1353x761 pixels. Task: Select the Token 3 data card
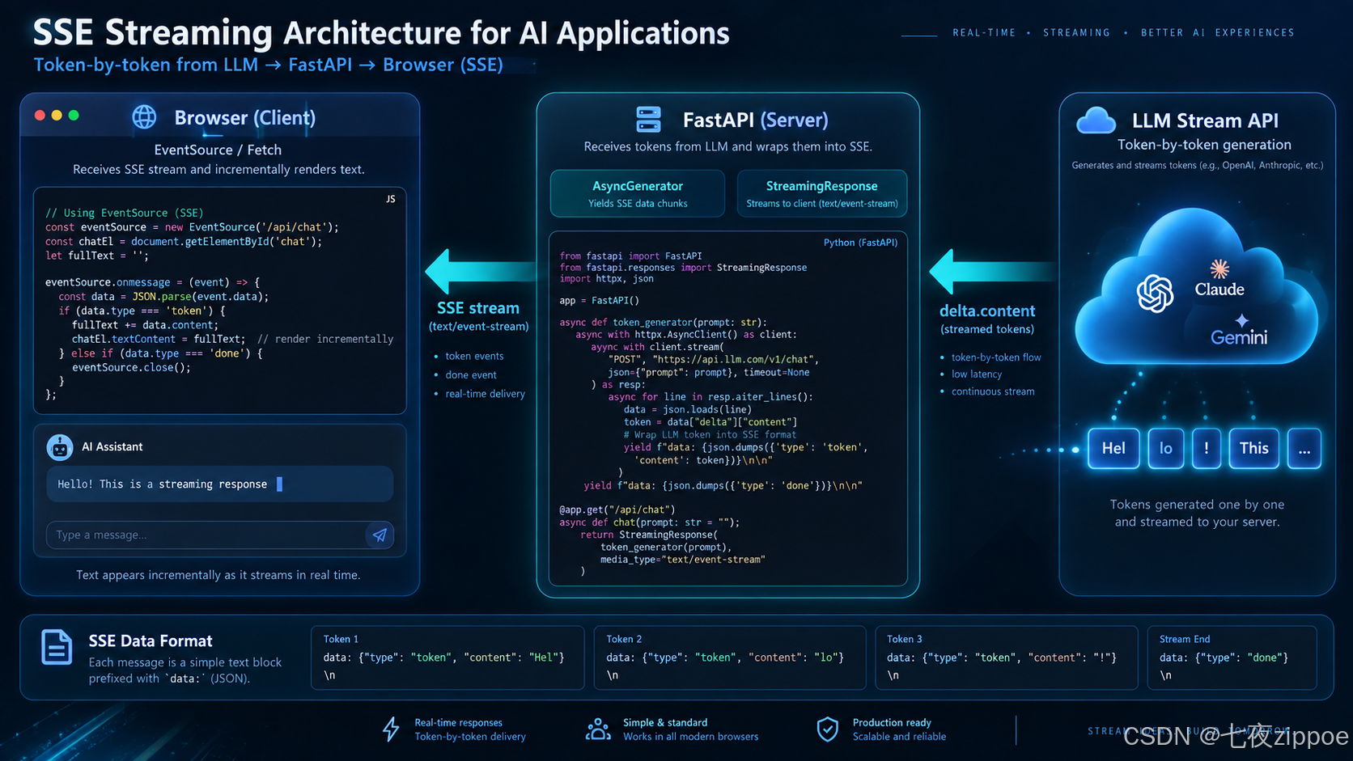pyautogui.click(x=1007, y=657)
